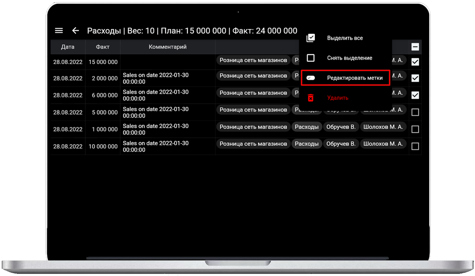
Task: Check the 10 000 000 row checkbox
Action: (415, 146)
